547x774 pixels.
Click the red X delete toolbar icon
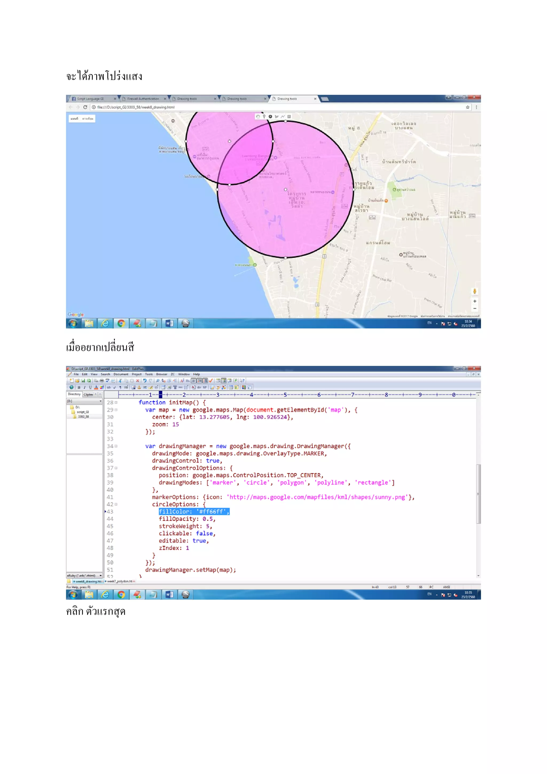click(x=138, y=381)
